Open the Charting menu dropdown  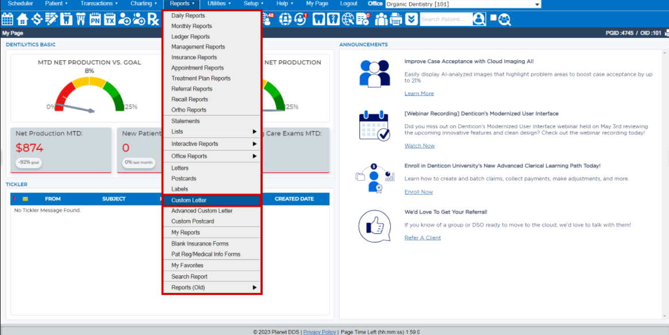(x=144, y=3)
